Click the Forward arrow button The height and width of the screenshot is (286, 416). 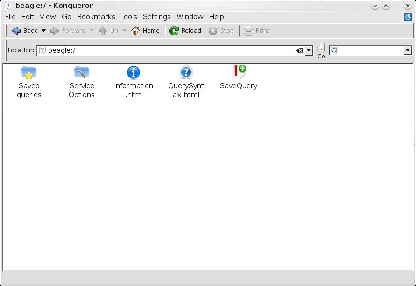[68, 31]
